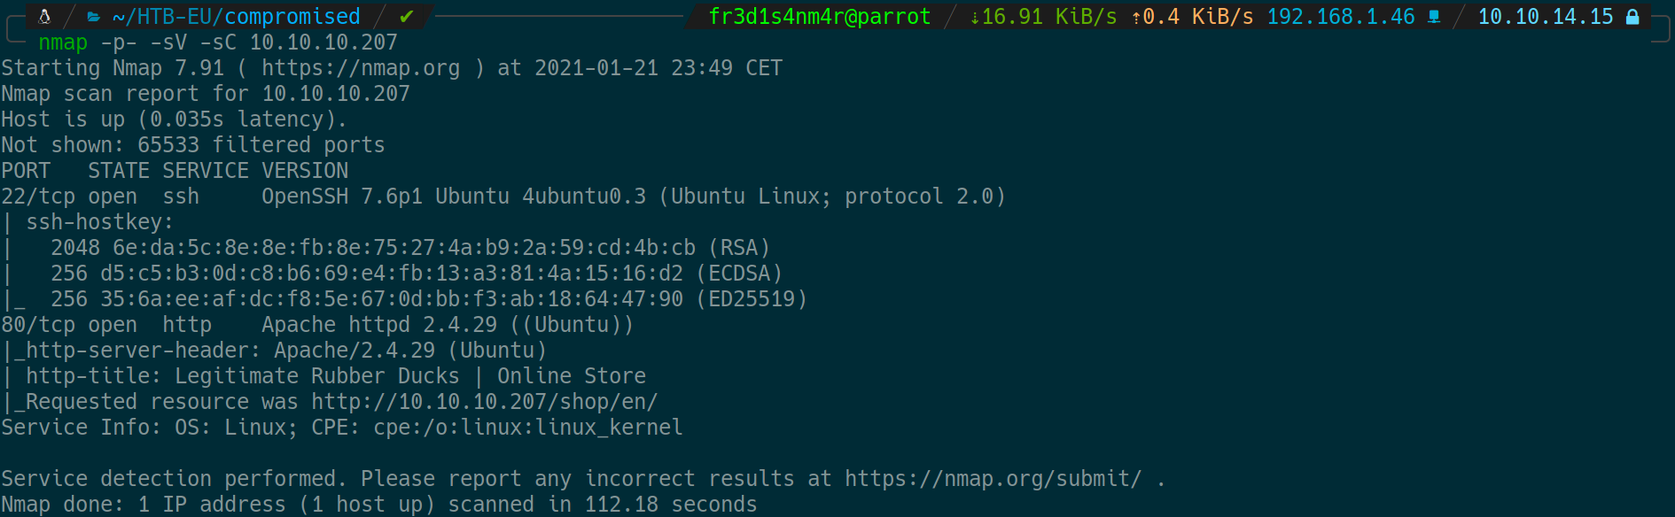
Task: Open the https://nmap.org/submit/ link
Action: (x=993, y=479)
